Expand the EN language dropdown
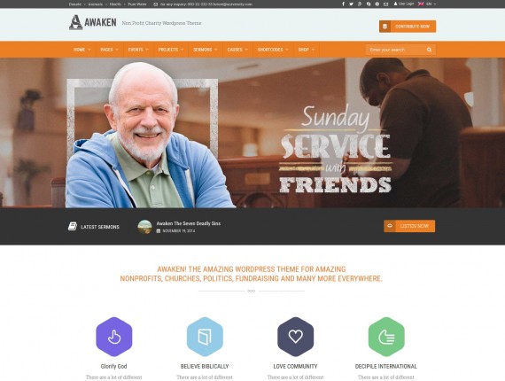505x381 pixels. (427, 4)
